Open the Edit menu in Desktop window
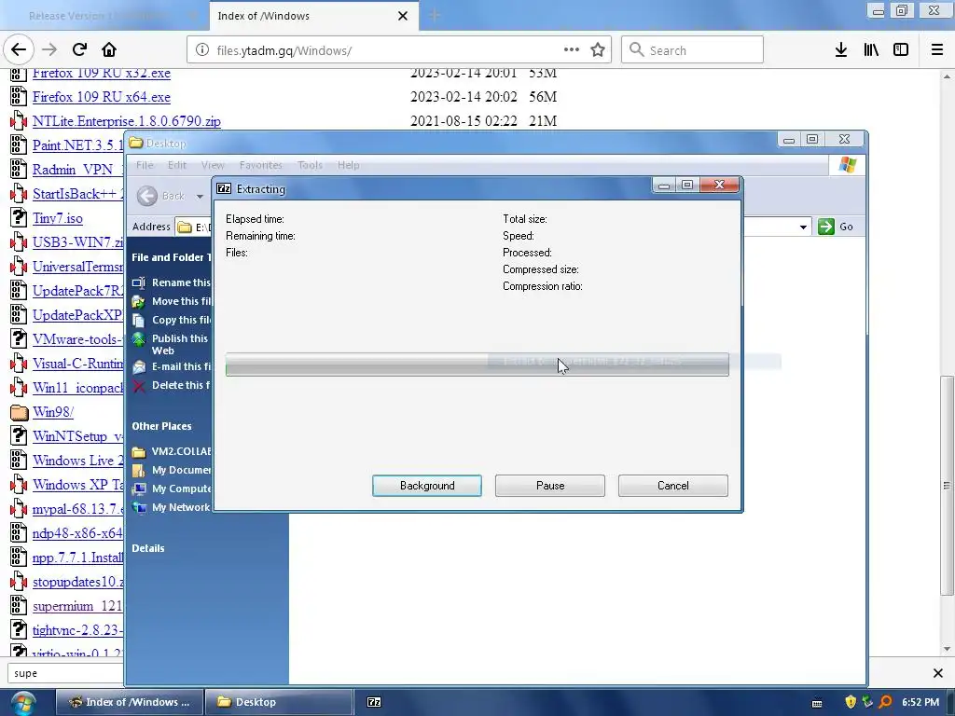The height and width of the screenshot is (716, 955). pos(176,165)
